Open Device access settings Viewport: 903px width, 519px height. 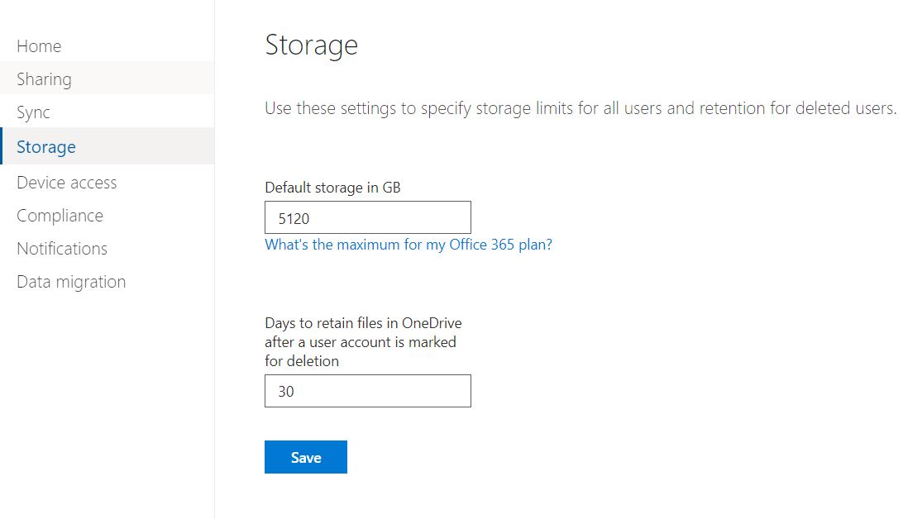[x=66, y=182]
